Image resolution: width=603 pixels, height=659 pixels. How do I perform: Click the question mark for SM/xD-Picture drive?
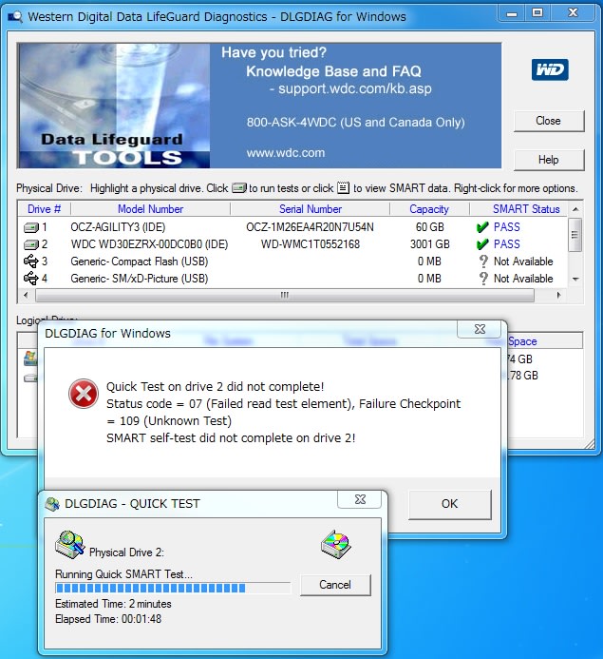483,279
